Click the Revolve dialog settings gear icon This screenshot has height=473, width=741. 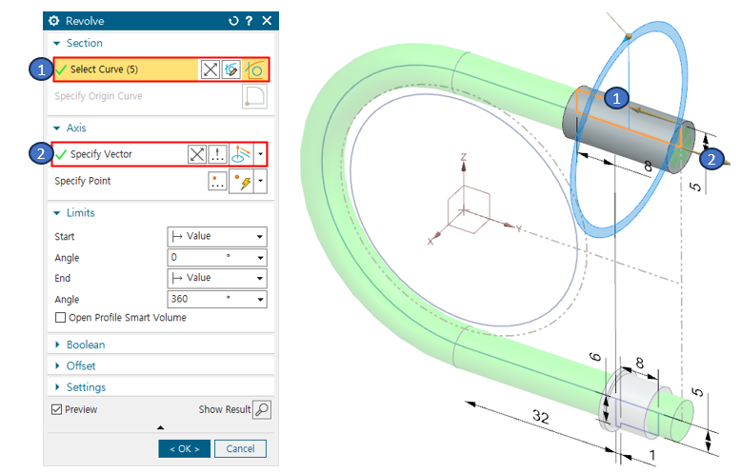tap(53, 21)
